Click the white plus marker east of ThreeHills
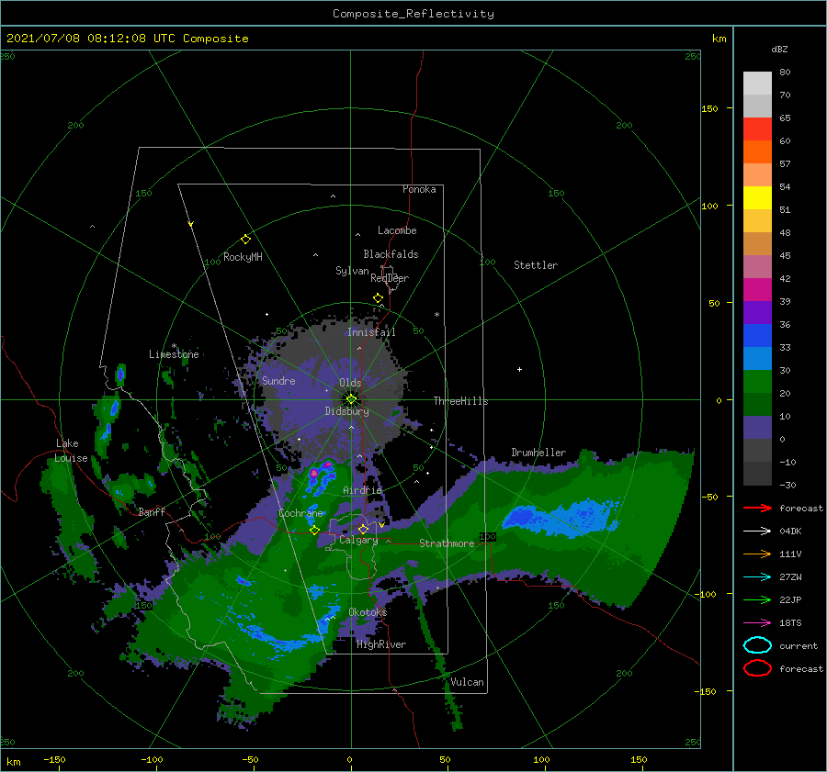This screenshot has width=827, height=772. (519, 369)
